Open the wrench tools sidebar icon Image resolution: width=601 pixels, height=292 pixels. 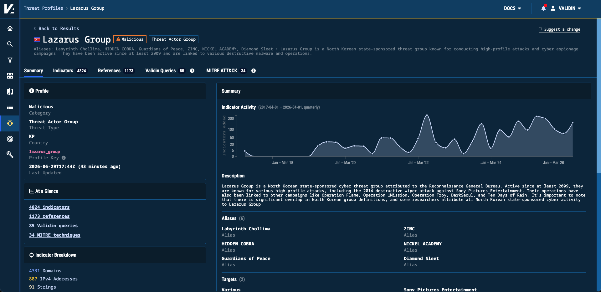coord(10,155)
